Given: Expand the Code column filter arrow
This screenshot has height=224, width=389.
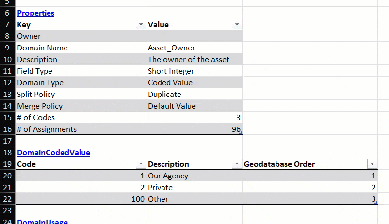Looking at the screenshot, I should pos(141,164).
